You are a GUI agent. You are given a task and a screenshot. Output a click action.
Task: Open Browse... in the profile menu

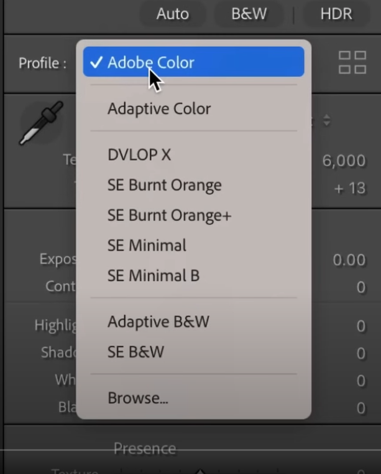(x=194, y=398)
